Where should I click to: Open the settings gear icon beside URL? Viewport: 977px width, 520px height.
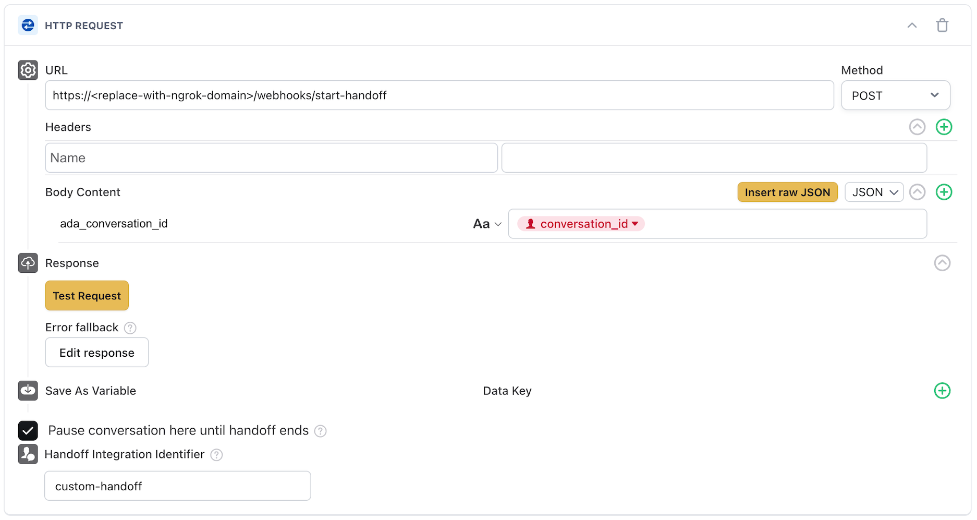tap(28, 70)
